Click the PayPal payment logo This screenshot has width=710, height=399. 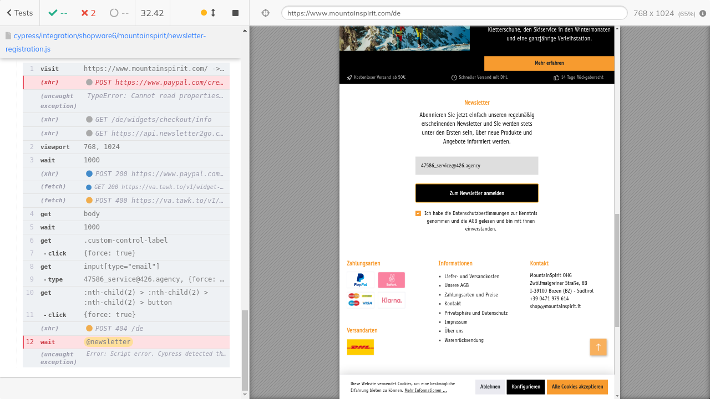click(360, 280)
